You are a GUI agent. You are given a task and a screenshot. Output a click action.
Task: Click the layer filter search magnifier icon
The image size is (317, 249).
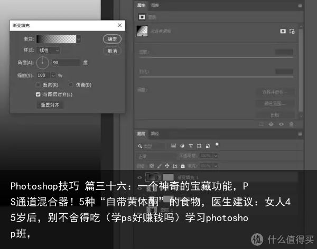click(x=140, y=146)
